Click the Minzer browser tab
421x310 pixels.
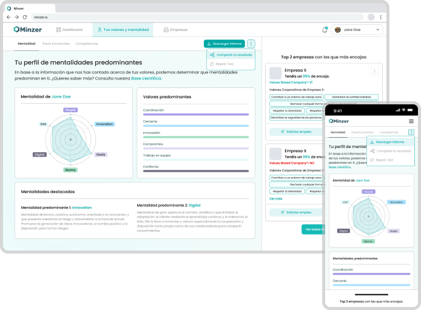[30, 8]
